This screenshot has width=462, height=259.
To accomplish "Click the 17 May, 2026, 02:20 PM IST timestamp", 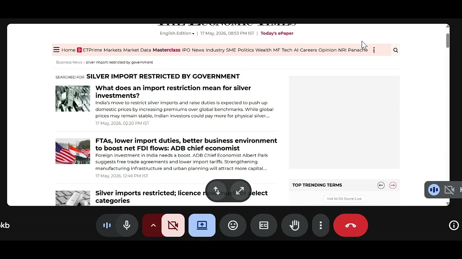I will pyautogui.click(x=122, y=123).
